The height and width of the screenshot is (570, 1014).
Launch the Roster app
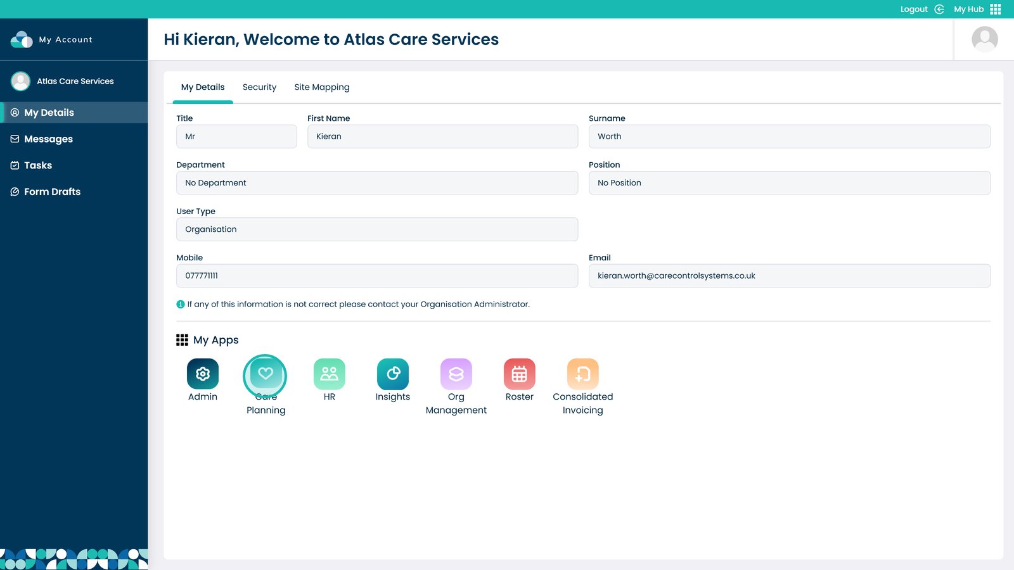519,374
